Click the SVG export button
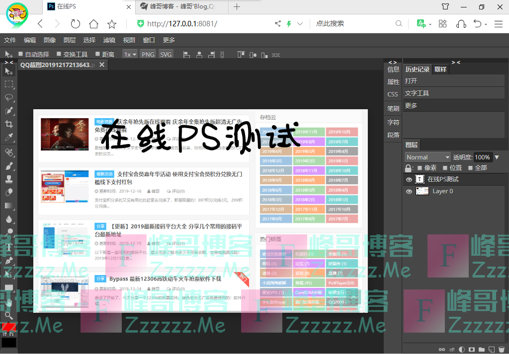The width and height of the screenshot is (509, 354). [x=166, y=54]
